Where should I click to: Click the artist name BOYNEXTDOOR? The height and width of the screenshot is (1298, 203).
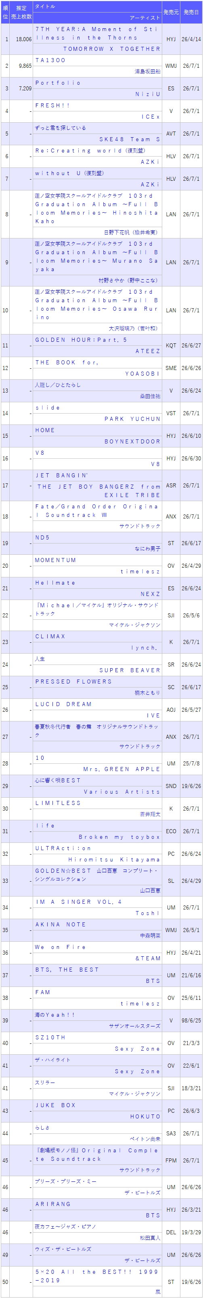click(132, 441)
